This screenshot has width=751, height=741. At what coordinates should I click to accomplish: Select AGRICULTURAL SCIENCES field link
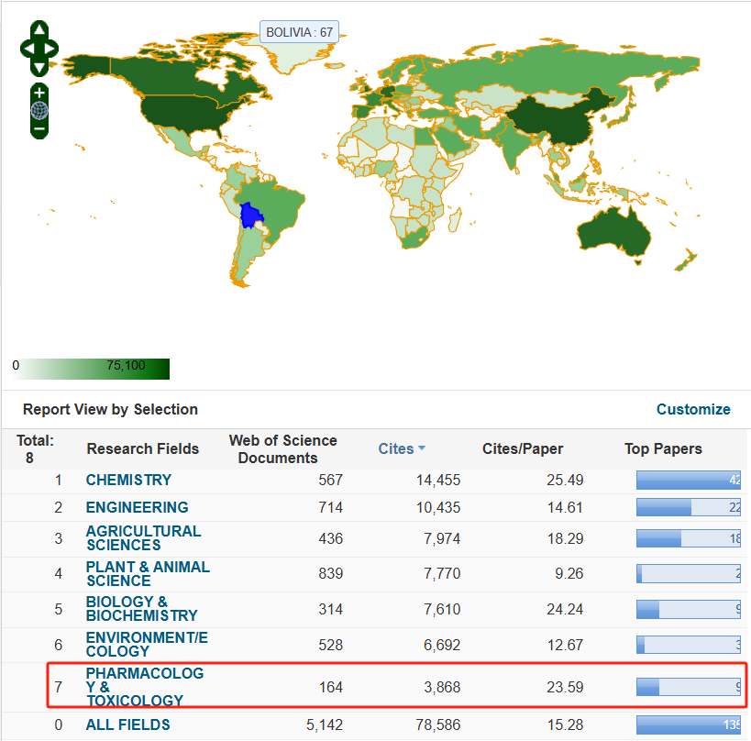point(143,537)
